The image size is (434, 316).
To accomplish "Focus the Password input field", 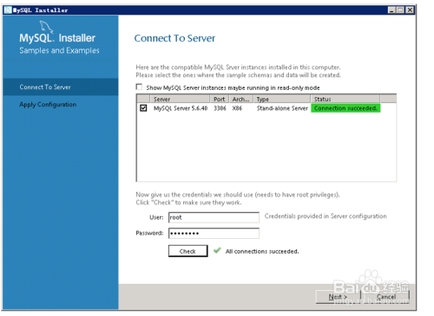I will [x=214, y=233].
